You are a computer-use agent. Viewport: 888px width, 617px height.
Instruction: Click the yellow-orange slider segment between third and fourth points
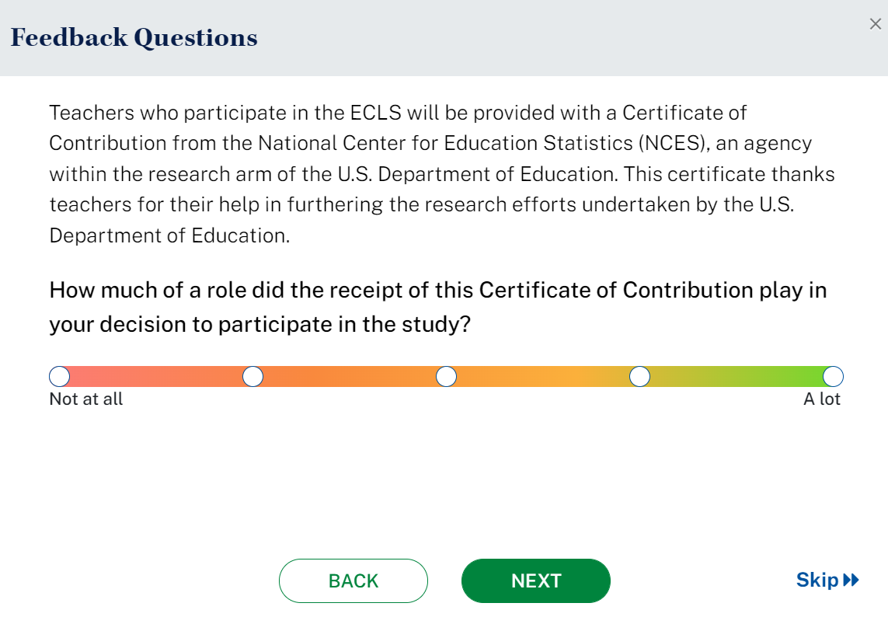tap(542, 377)
